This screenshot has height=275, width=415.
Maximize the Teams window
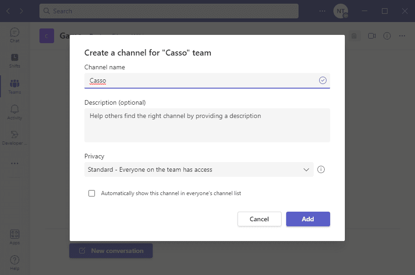click(385, 11)
